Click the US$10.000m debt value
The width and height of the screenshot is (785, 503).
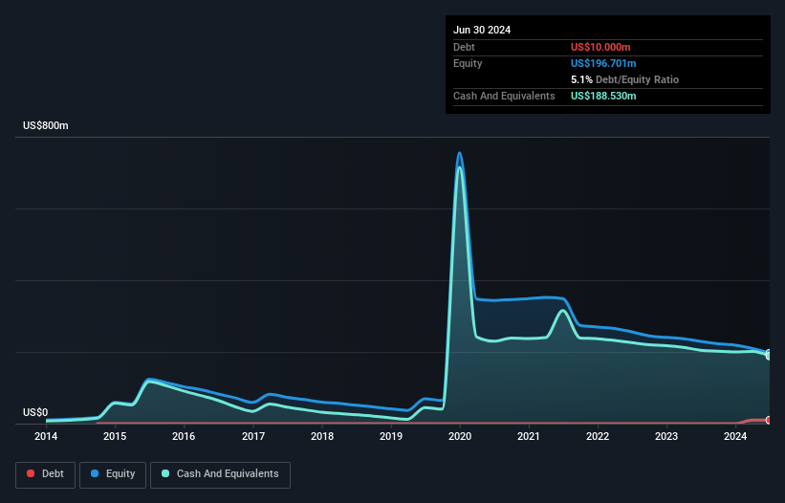(600, 47)
